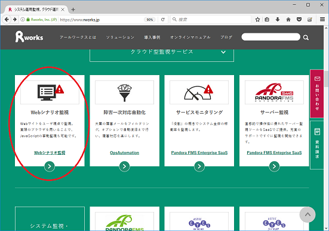The image size is (329, 231).
Task: Click the 障害一次対応自動化 heading
Action: tap(124, 113)
